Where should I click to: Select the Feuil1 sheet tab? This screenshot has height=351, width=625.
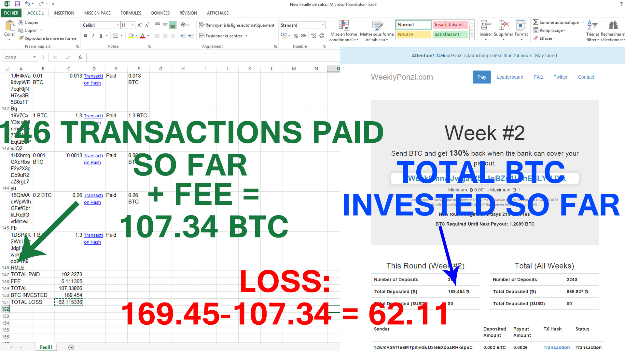click(x=46, y=347)
